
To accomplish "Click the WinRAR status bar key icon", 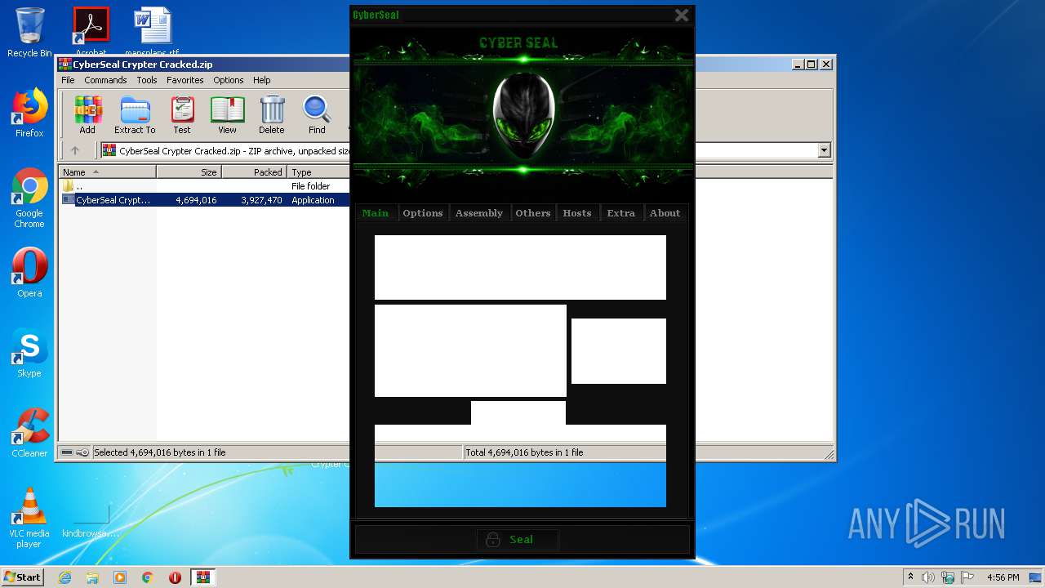I will point(82,452).
